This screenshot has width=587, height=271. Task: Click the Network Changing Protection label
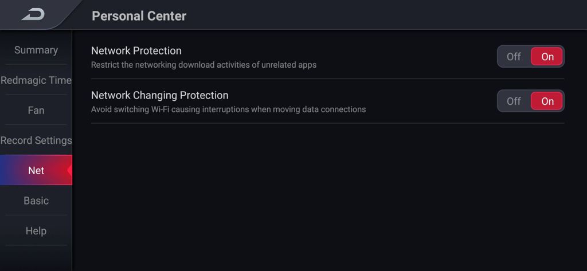point(160,95)
